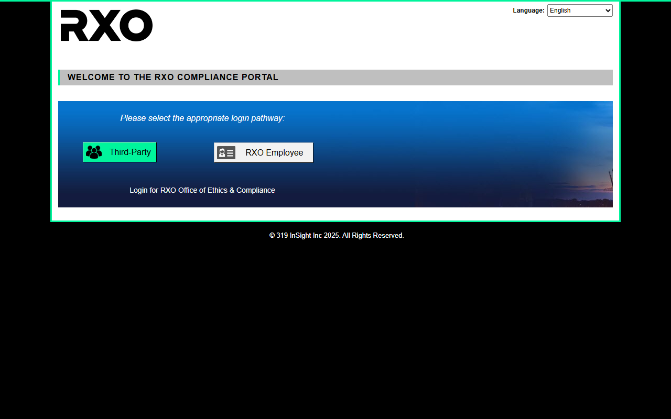Open Login for RXO Office of Ethics & Compliance
671x419 pixels.
[202, 190]
